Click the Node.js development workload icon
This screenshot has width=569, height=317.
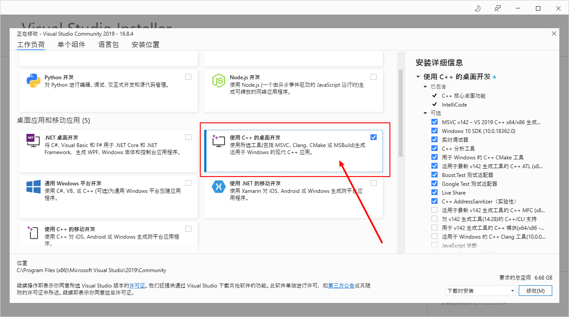coord(219,81)
